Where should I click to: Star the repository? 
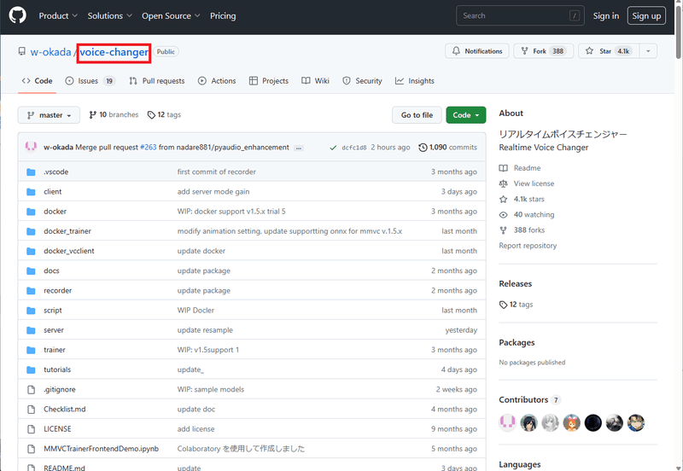(609, 51)
